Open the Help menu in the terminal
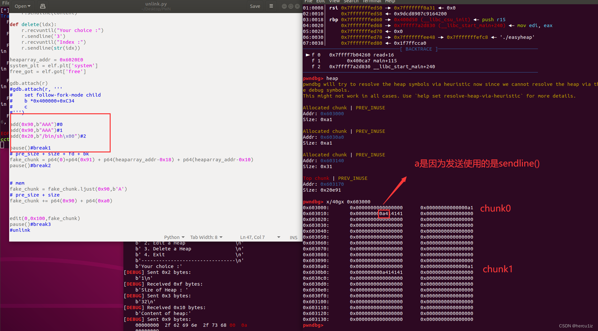 tap(390, 2)
